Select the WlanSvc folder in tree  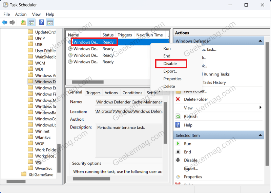pyautogui.click(x=43, y=137)
